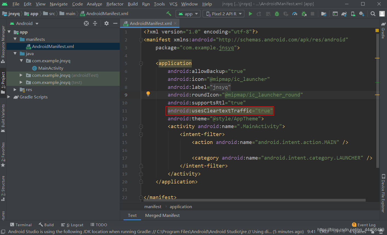
Task: Open the app run configuration dropdown
Action: [x=188, y=14]
